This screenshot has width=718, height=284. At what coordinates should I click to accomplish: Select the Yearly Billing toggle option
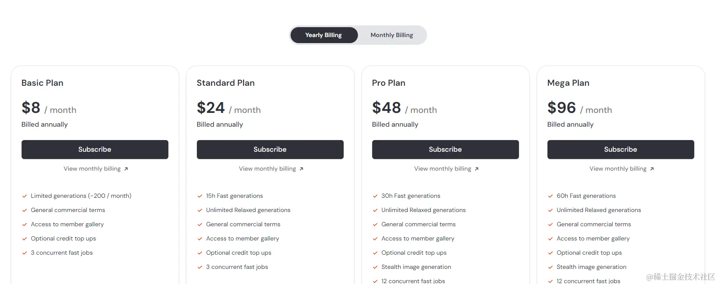[324, 35]
